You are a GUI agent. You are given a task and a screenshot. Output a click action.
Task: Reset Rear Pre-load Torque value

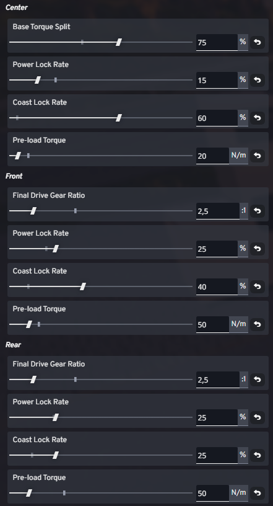tap(257, 493)
